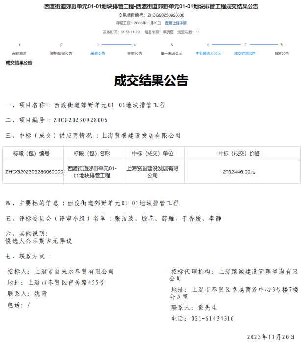This screenshot has width=303, height=343.
Task: Open the 采购意向 step
Action: pyautogui.click(x=20, y=53)
